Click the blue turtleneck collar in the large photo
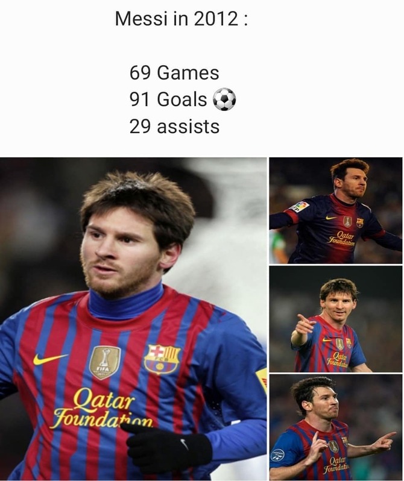Viewport: 404px width, 481px height. tap(125, 302)
